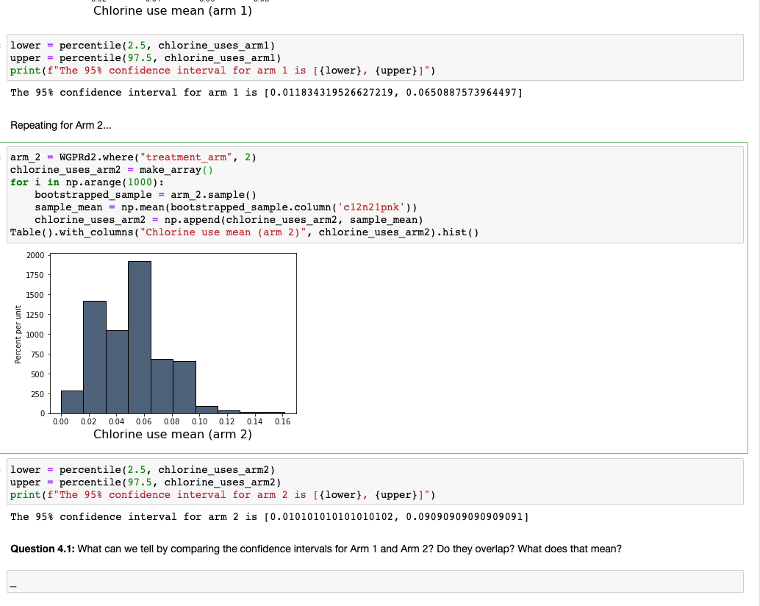Image resolution: width=760 pixels, height=606 pixels.
Task: Click the "treatment_arm" string in code
Action: pos(186,157)
